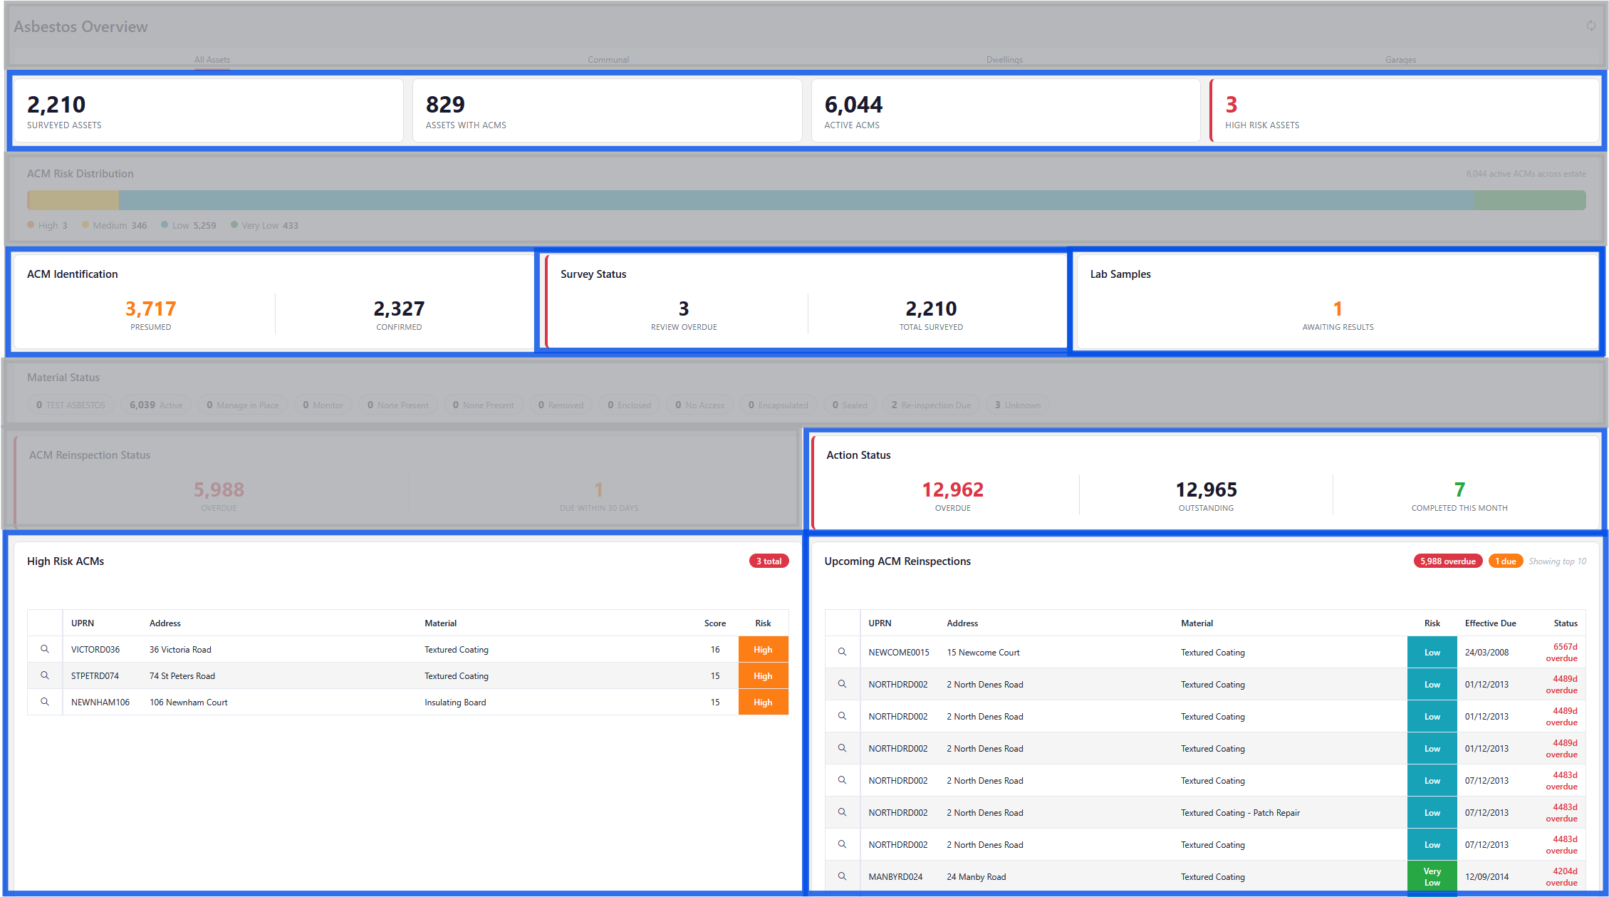The width and height of the screenshot is (1609, 897).
Task: Click the Low segment of risk distribution bar
Action: coord(796,200)
